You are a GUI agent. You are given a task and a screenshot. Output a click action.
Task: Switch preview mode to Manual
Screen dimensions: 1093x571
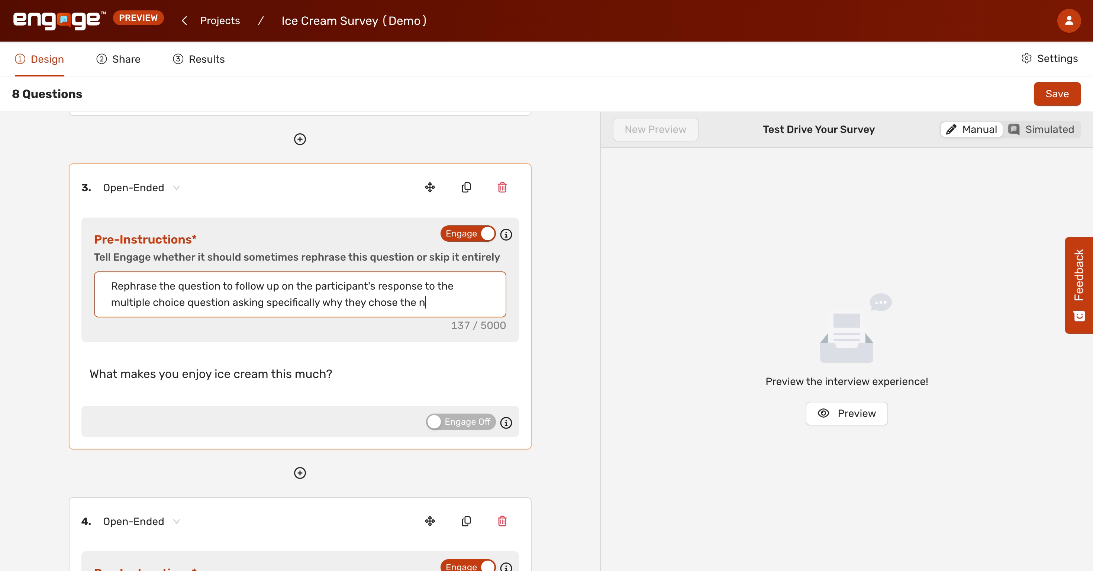click(x=971, y=129)
